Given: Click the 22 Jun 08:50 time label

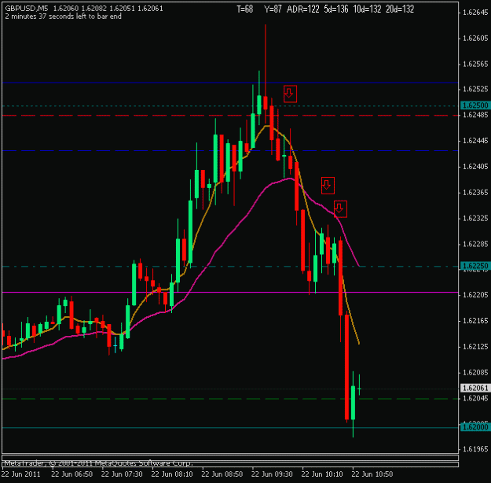Looking at the screenshot, I should [222, 474].
